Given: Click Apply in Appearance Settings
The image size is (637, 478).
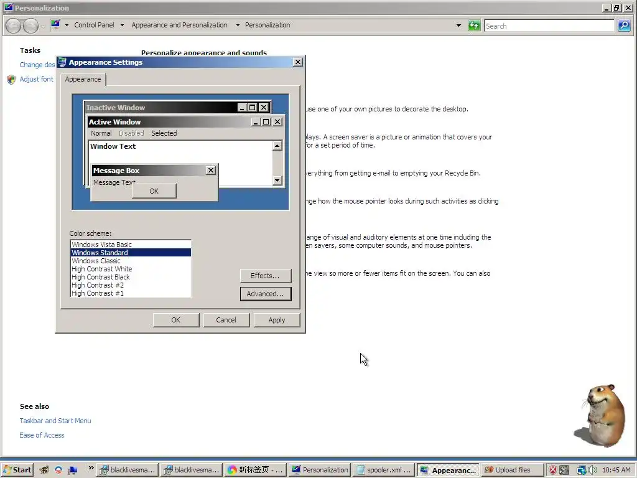Looking at the screenshot, I should pyautogui.click(x=277, y=320).
